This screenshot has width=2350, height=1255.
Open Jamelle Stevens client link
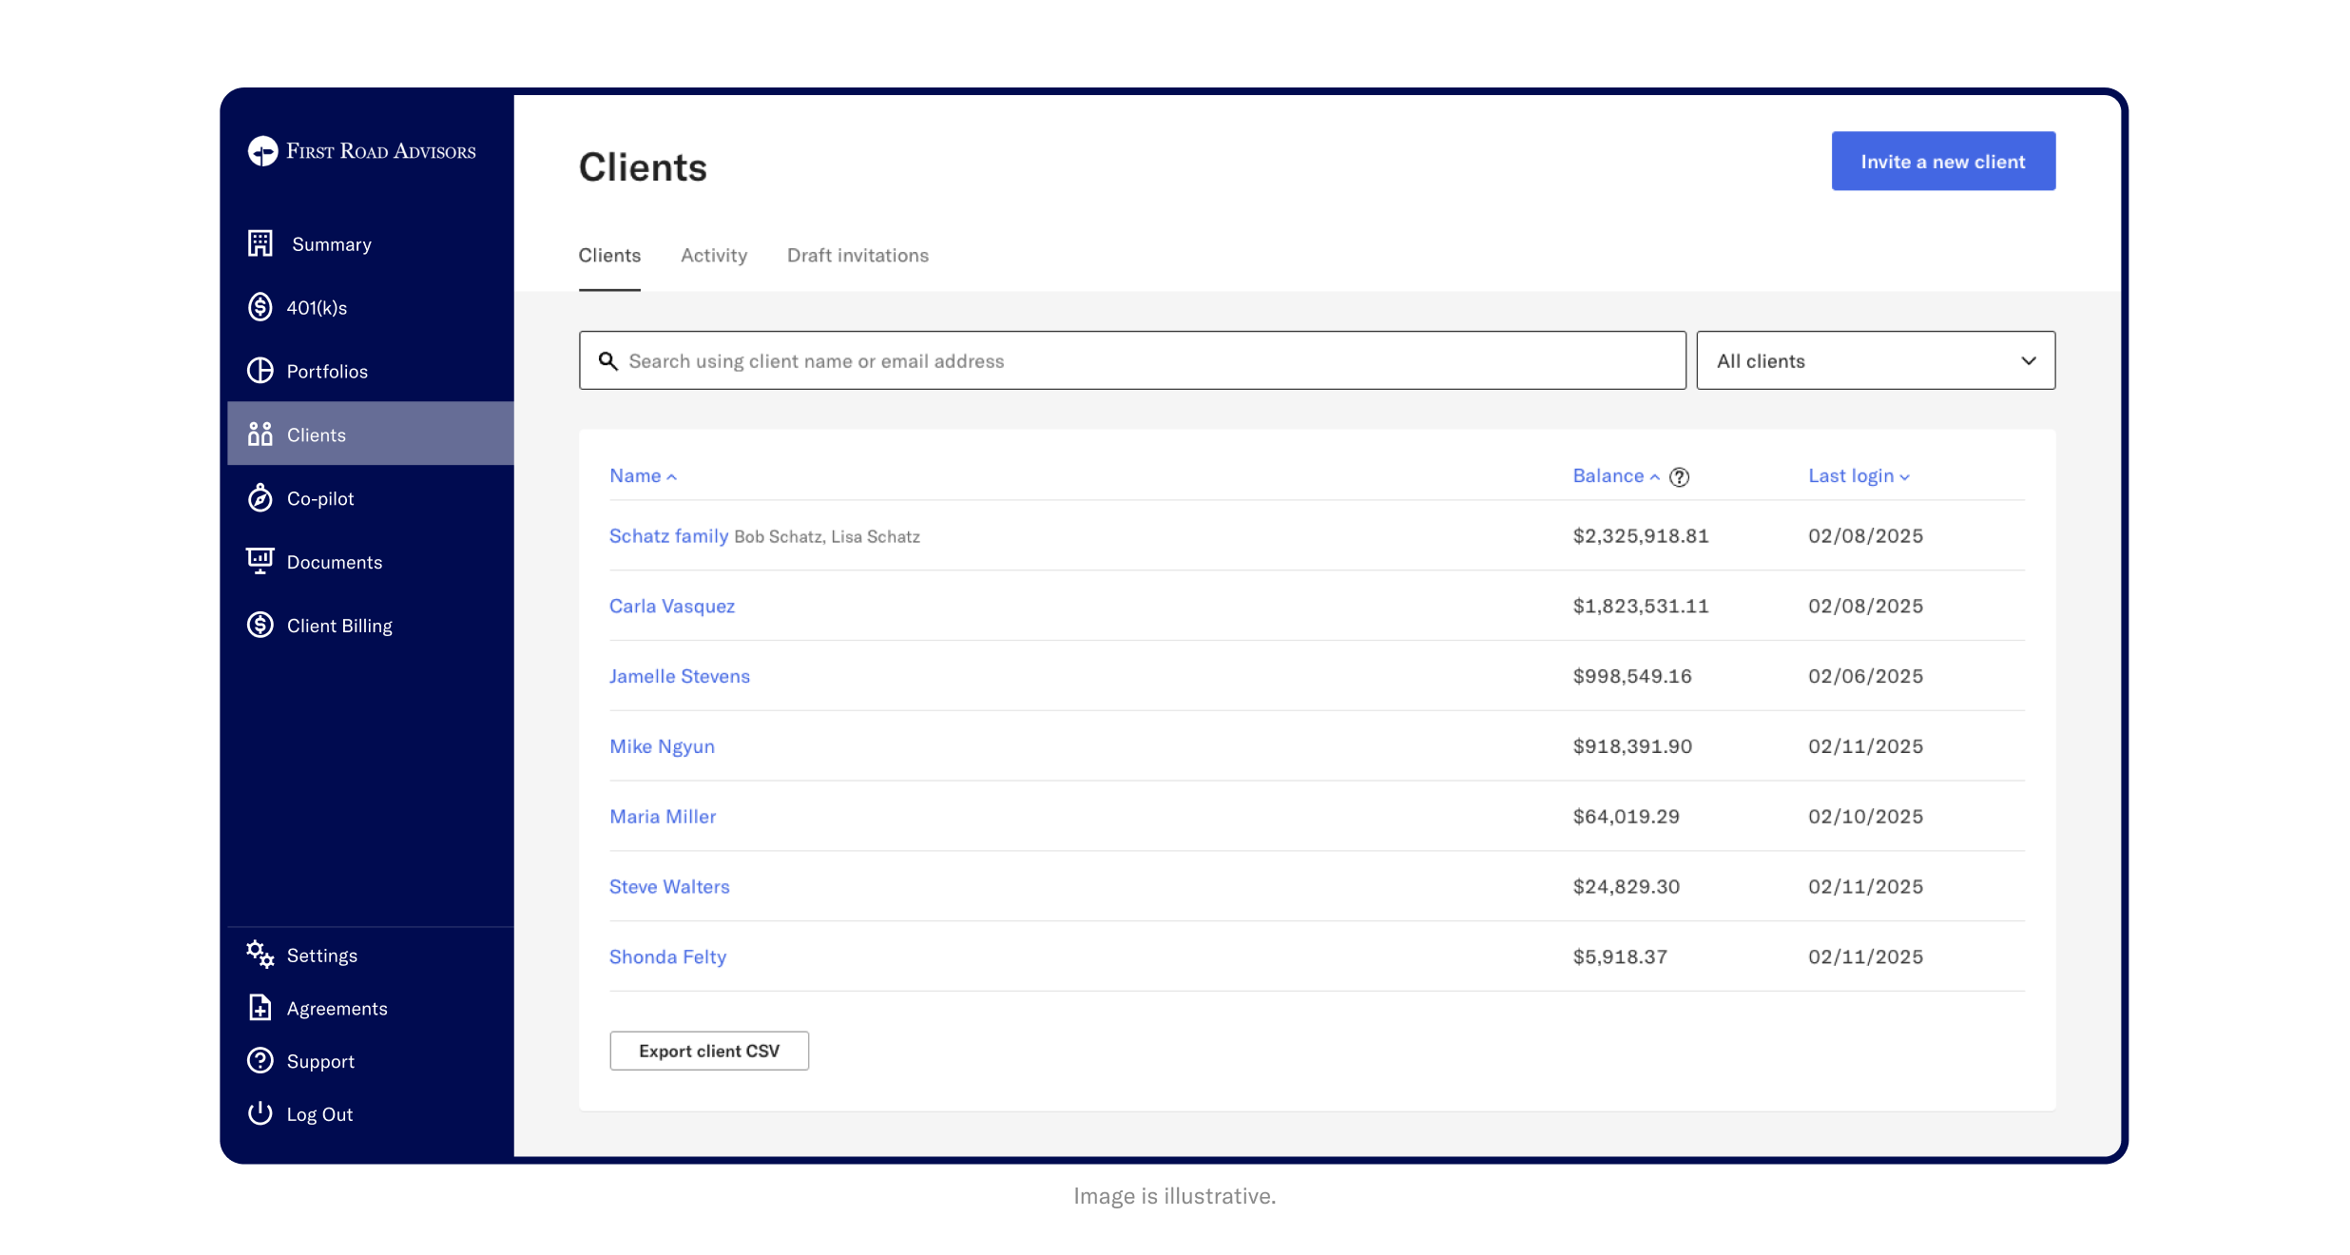coord(680,676)
